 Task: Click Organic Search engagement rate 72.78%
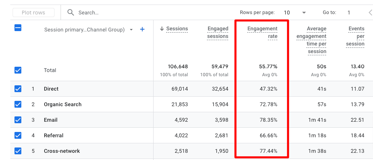tap(268, 104)
